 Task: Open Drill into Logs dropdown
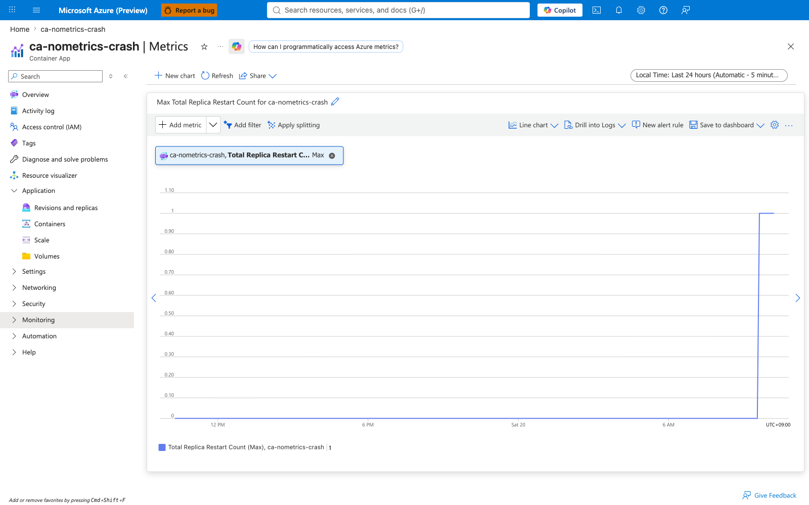[x=595, y=125]
